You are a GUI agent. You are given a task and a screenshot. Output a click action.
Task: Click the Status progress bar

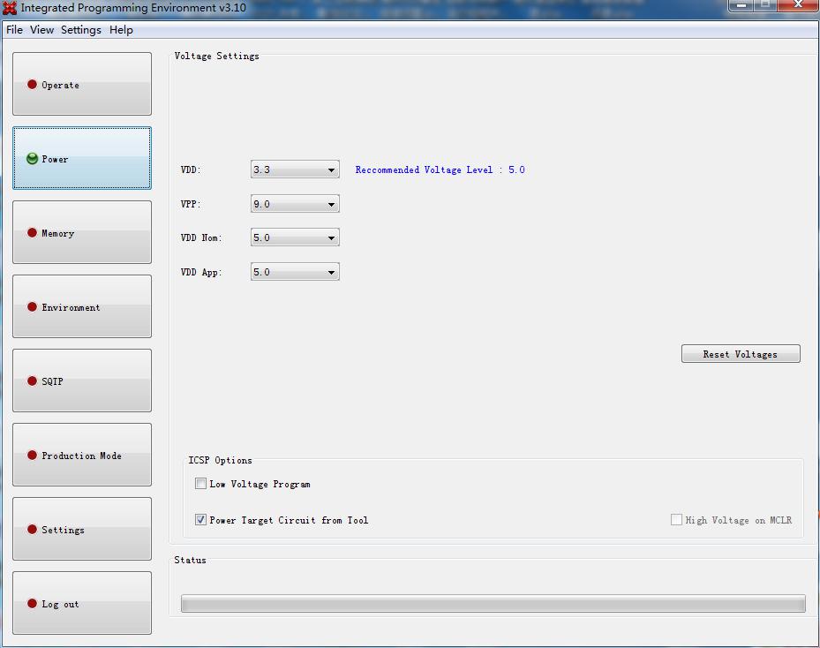pyautogui.click(x=493, y=603)
